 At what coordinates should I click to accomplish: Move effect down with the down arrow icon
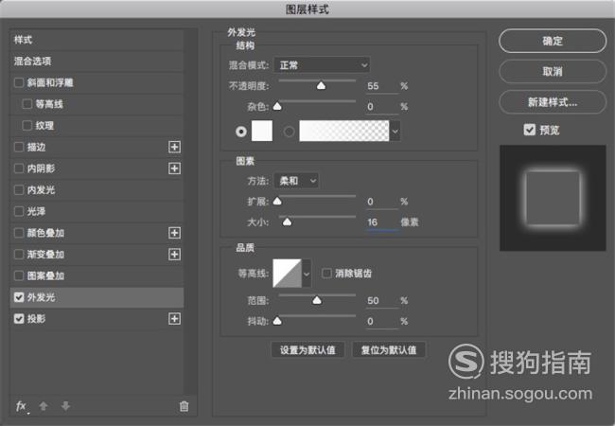point(65,406)
